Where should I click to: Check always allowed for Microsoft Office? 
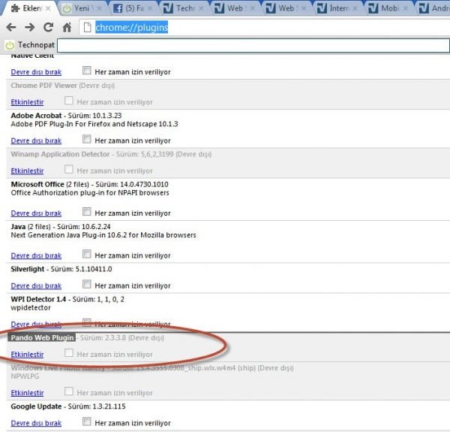pyautogui.click(x=87, y=212)
